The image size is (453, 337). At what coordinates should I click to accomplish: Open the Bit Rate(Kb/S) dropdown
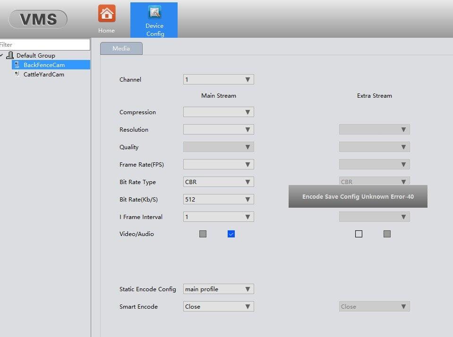coord(218,199)
